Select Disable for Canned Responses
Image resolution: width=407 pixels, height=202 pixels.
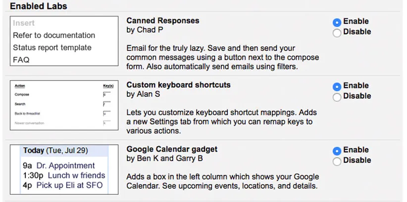click(x=337, y=33)
